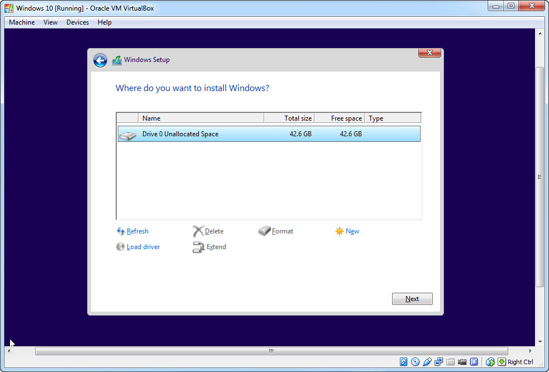Click the Refresh arrows icon
Image resolution: width=549 pixels, height=372 pixels.
coord(121,231)
